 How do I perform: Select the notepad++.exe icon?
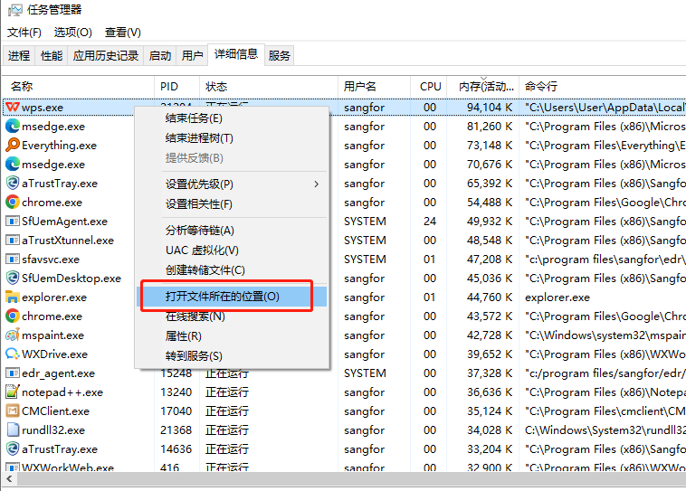click(x=13, y=392)
